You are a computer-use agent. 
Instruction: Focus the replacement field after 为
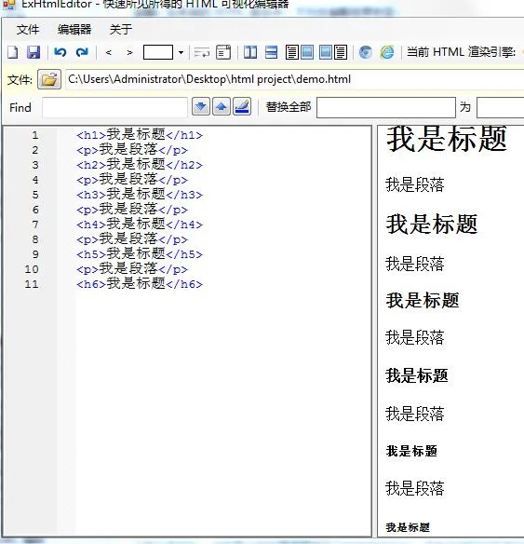click(x=501, y=107)
